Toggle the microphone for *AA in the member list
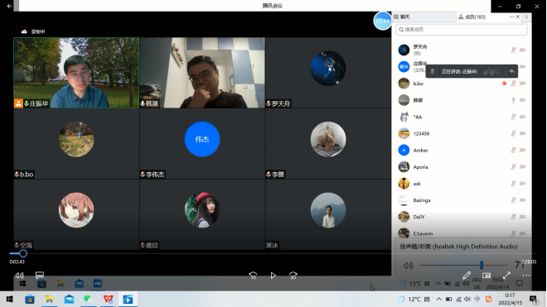The width and height of the screenshot is (547, 307). tap(514, 117)
